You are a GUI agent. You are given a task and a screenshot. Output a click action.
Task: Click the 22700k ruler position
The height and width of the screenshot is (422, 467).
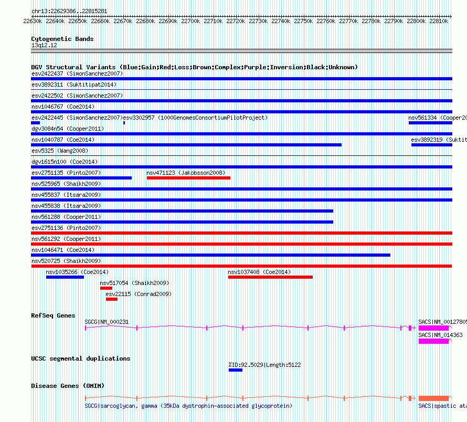coord(190,21)
